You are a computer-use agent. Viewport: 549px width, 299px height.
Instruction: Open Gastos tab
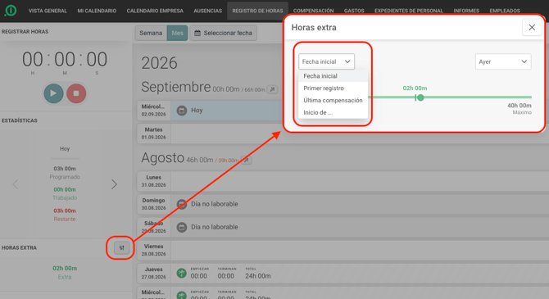click(x=354, y=11)
